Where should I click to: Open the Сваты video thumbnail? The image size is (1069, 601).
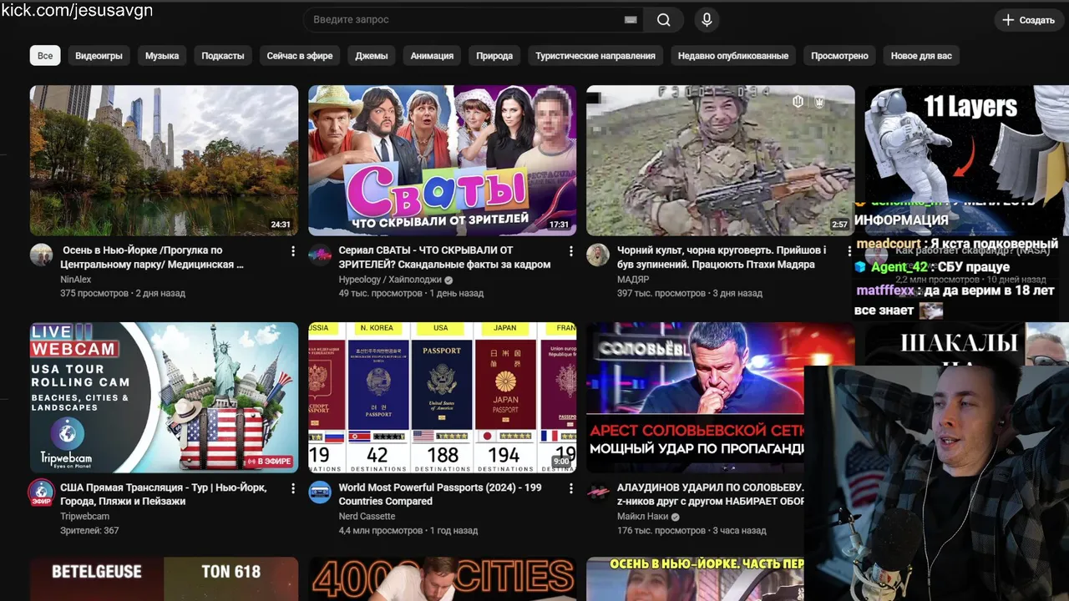442,160
